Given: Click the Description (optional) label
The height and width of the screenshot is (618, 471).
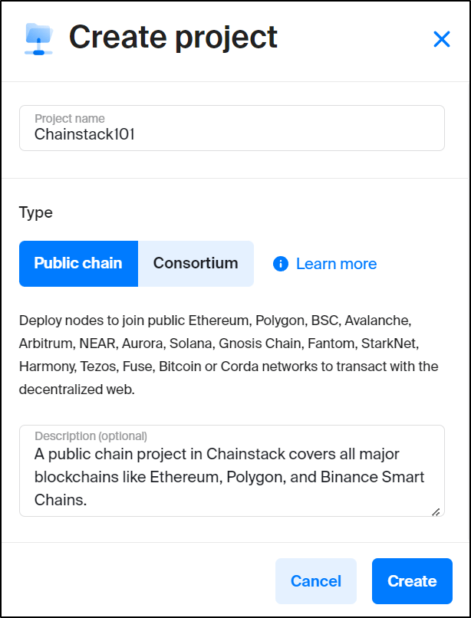Looking at the screenshot, I should [91, 436].
